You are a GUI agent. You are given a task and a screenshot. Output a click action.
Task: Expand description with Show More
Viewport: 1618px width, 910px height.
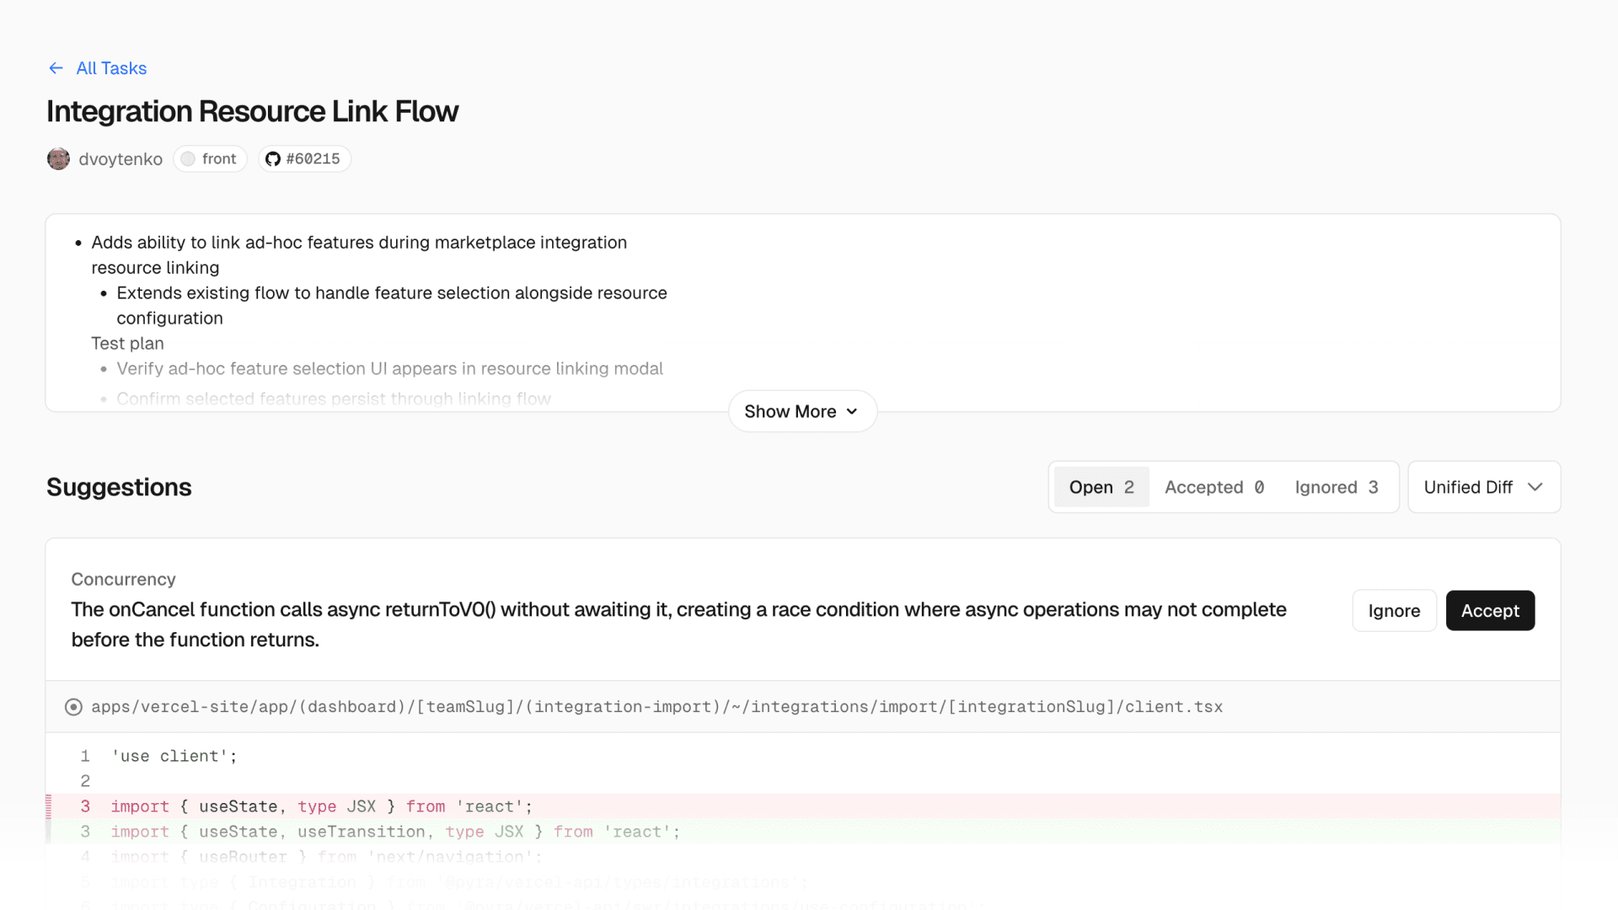(790, 411)
